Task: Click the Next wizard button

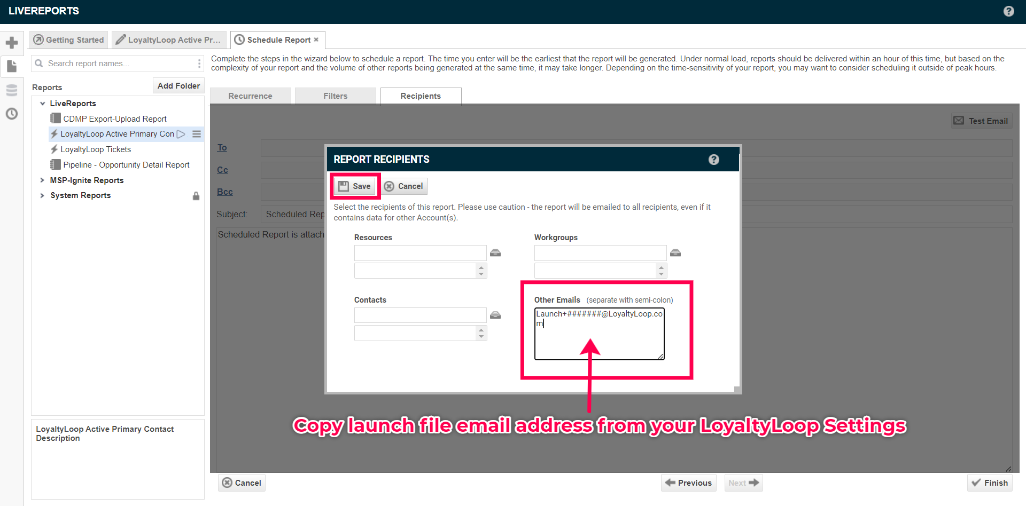Action: pyautogui.click(x=743, y=483)
